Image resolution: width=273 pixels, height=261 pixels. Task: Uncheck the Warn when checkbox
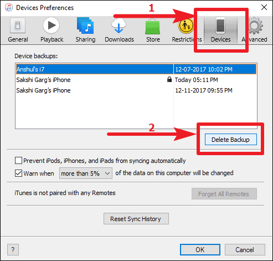[x=18, y=173]
